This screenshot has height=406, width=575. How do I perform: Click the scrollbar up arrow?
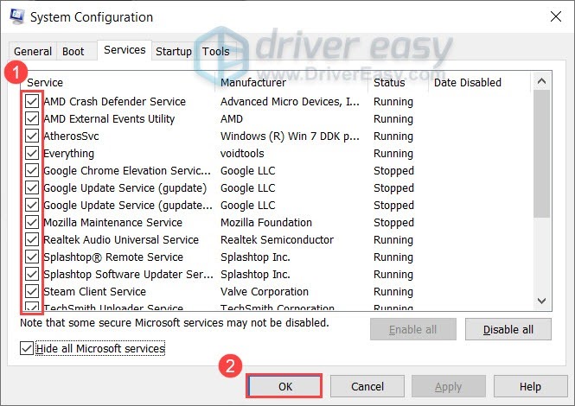[x=542, y=82]
